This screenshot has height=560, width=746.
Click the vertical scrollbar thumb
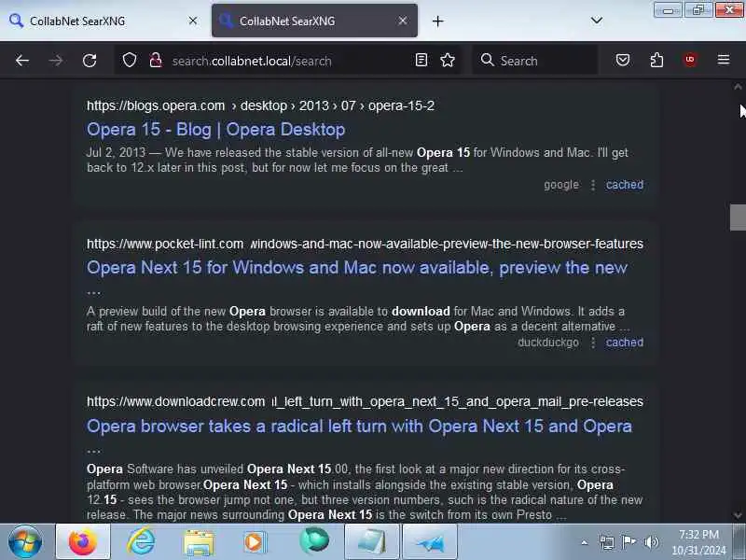738,217
